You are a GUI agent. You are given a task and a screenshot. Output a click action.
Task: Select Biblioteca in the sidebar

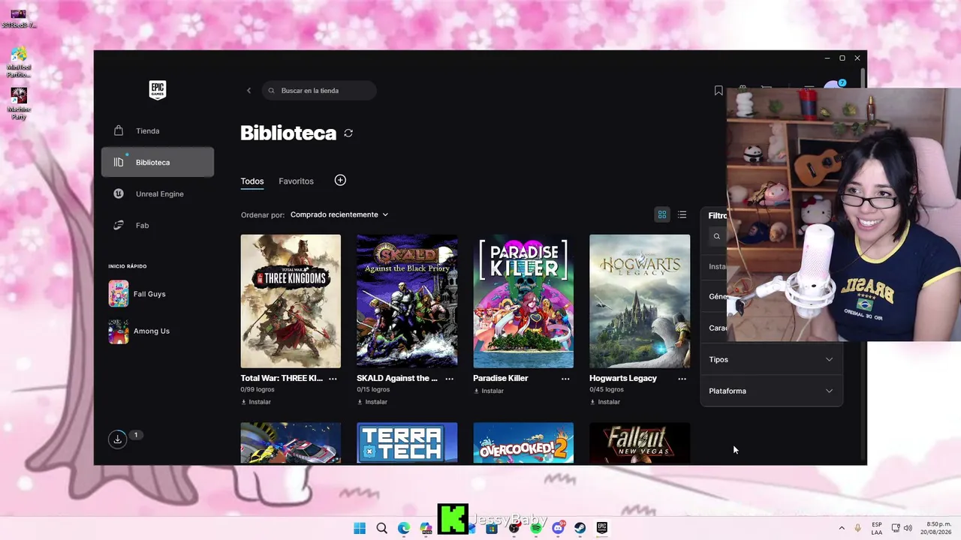(x=158, y=162)
